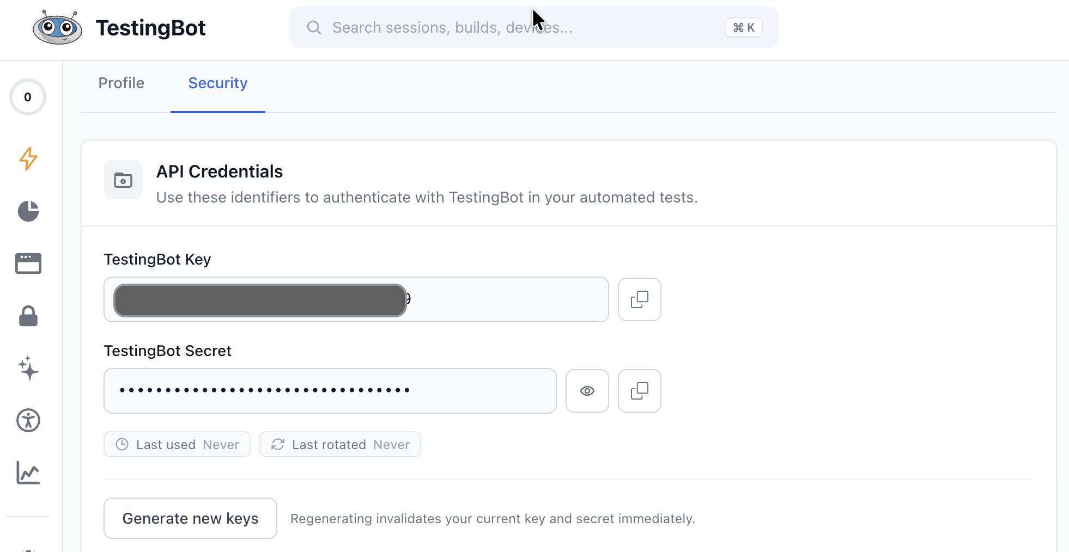Switch to the Profile tab
The image size is (1069, 552).
tap(121, 83)
